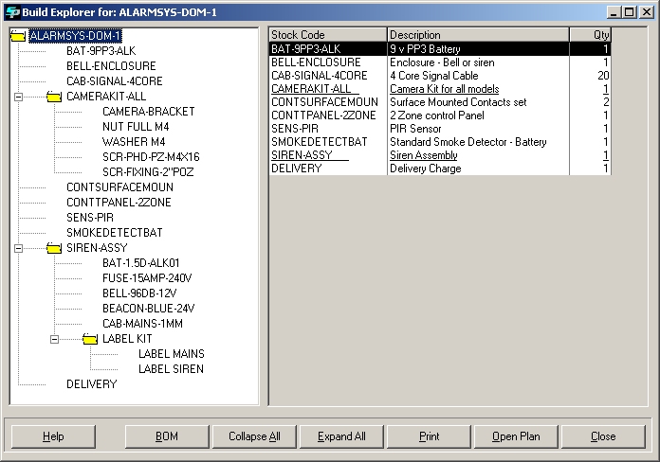Click the CAMERAKIT-ALL yellow folder icon
This screenshot has height=462, width=660.
[54, 97]
